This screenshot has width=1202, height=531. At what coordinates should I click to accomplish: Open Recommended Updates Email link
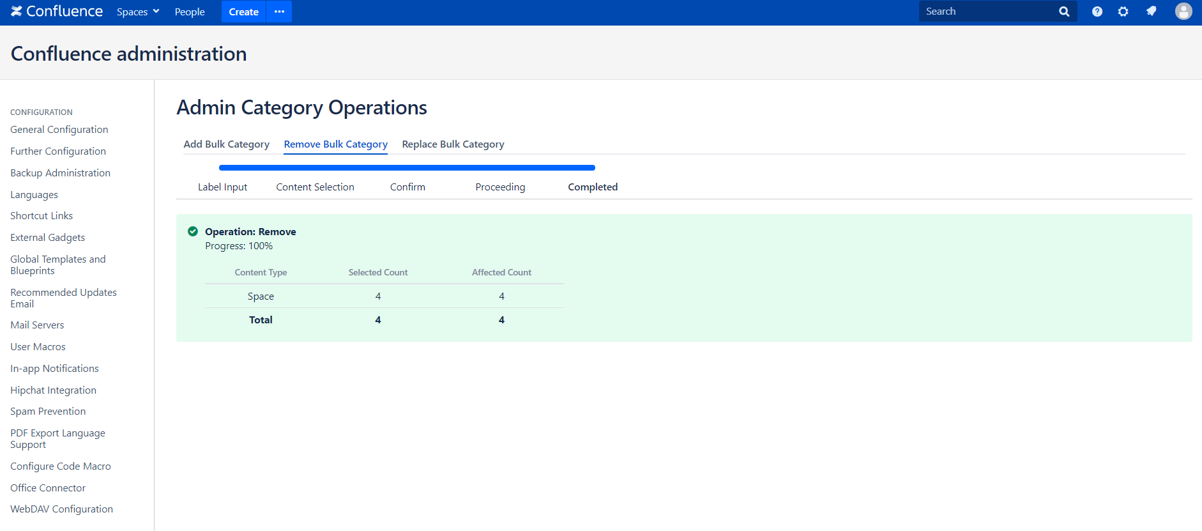pos(63,298)
